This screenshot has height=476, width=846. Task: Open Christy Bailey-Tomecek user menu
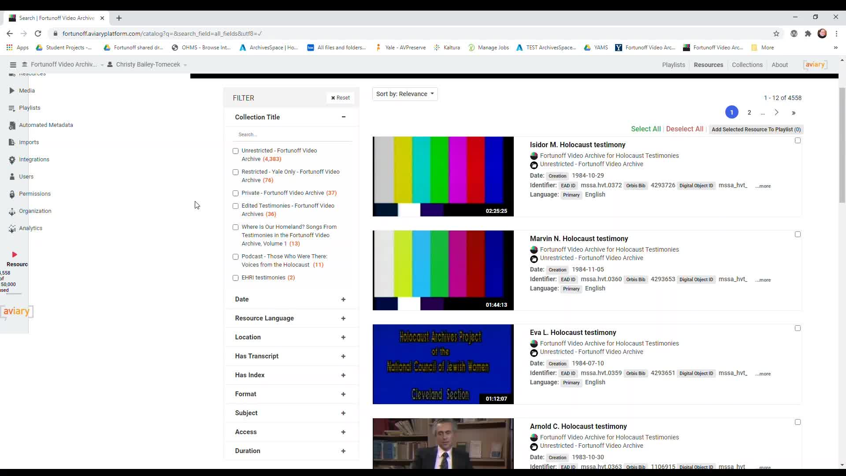pyautogui.click(x=147, y=64)
